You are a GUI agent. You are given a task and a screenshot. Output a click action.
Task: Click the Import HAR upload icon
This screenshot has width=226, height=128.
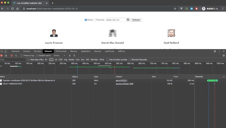(x=70, y=55)
